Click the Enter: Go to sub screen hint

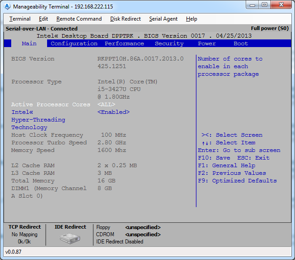(239, 150)
